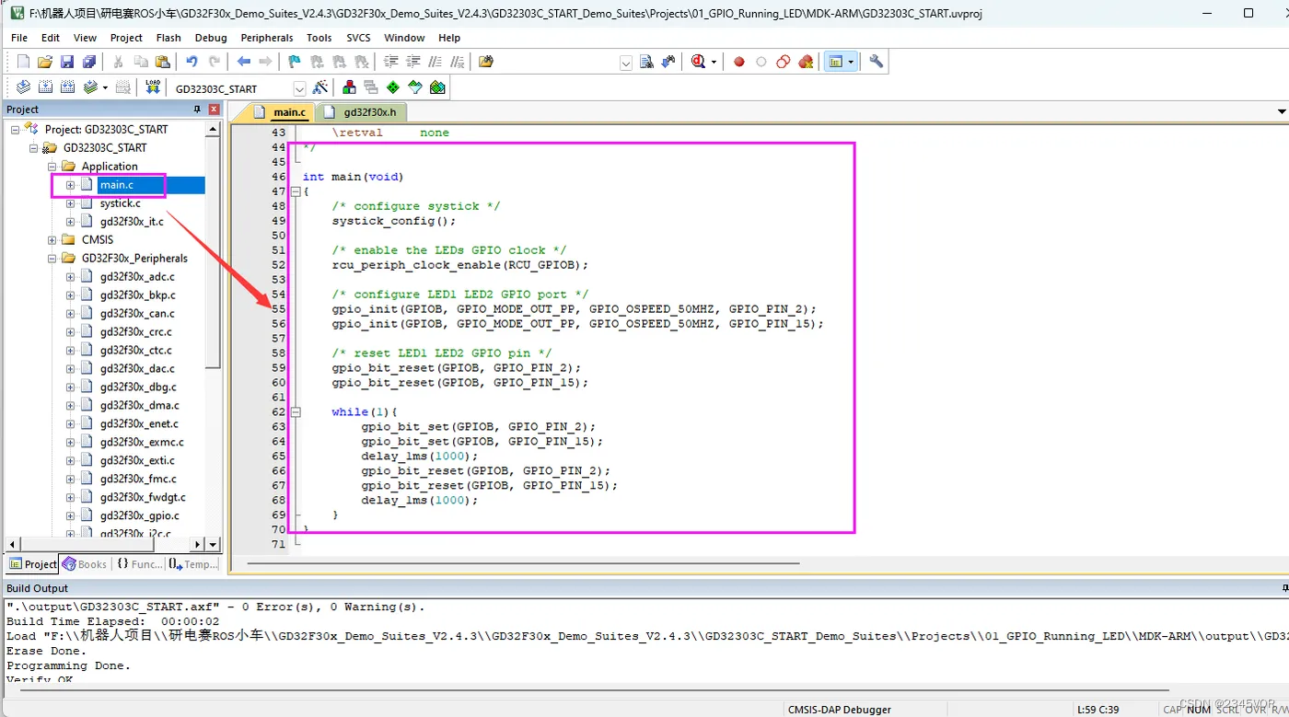Rebuild all target files icon
The image size is (1289, 717).
coord(67,87)
